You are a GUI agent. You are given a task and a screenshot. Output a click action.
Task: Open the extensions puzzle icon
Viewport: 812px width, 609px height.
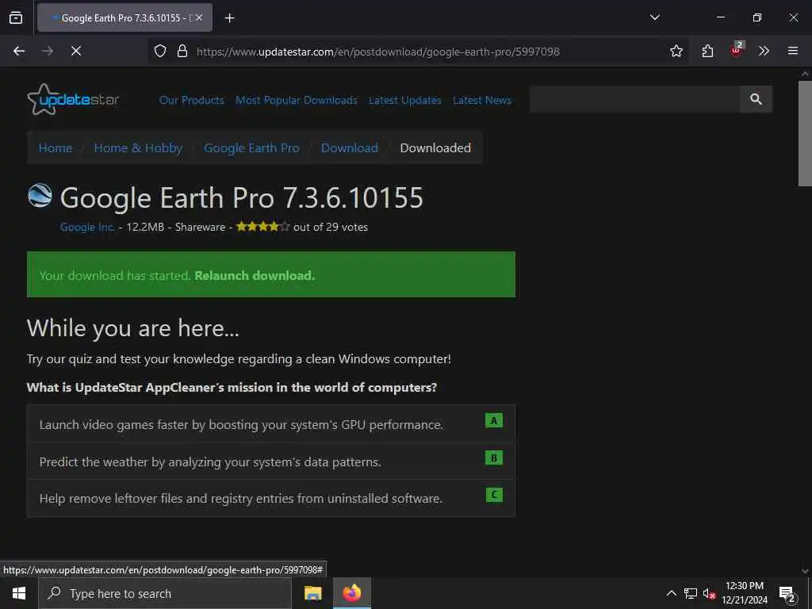point(707,51)
